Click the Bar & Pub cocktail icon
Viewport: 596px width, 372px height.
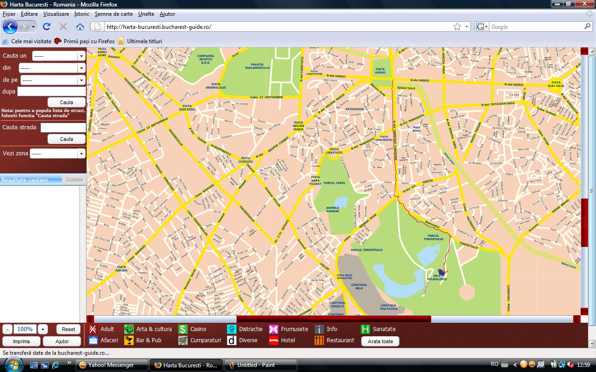click(x=129, y=340)
